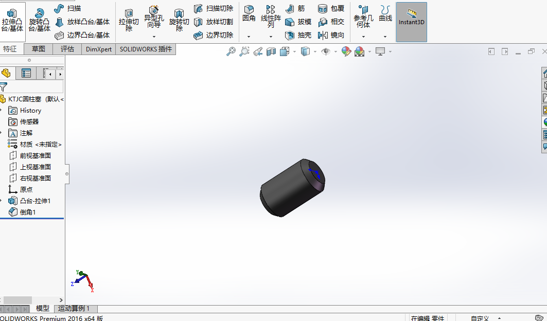Click the 原点 origin item

(21, 189)
